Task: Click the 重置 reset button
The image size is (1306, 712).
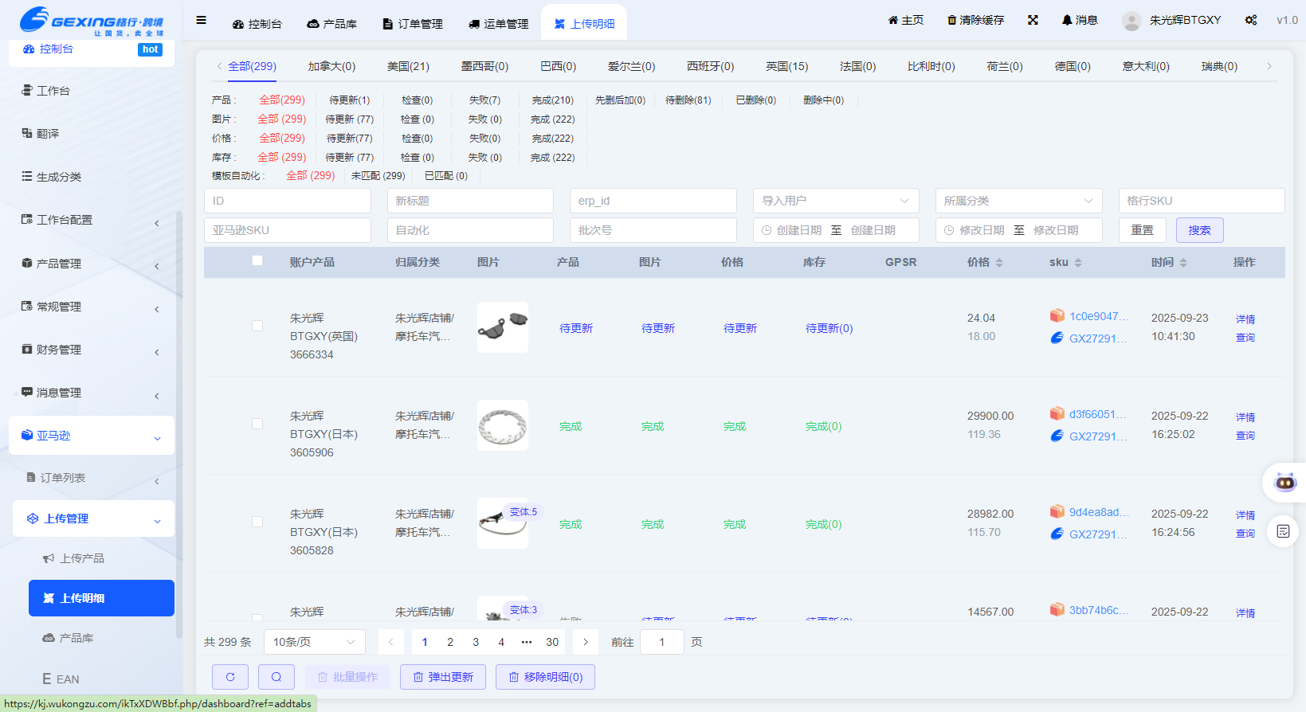Action: tap(1142, 230)
